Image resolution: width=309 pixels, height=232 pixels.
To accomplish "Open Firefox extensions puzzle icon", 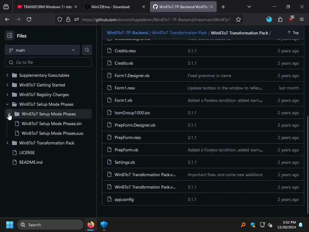I will pos(280,19).
